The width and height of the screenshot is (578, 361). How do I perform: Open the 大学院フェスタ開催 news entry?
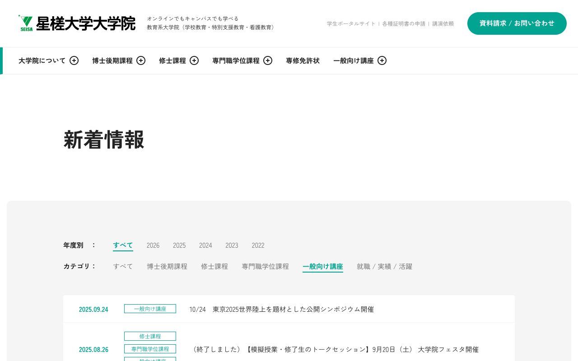pyautogui.click(x=335, y=349)
